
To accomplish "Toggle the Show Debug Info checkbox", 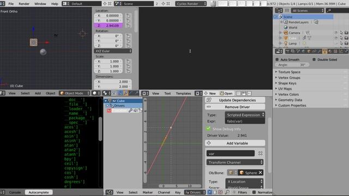I will tap(208, 128).
